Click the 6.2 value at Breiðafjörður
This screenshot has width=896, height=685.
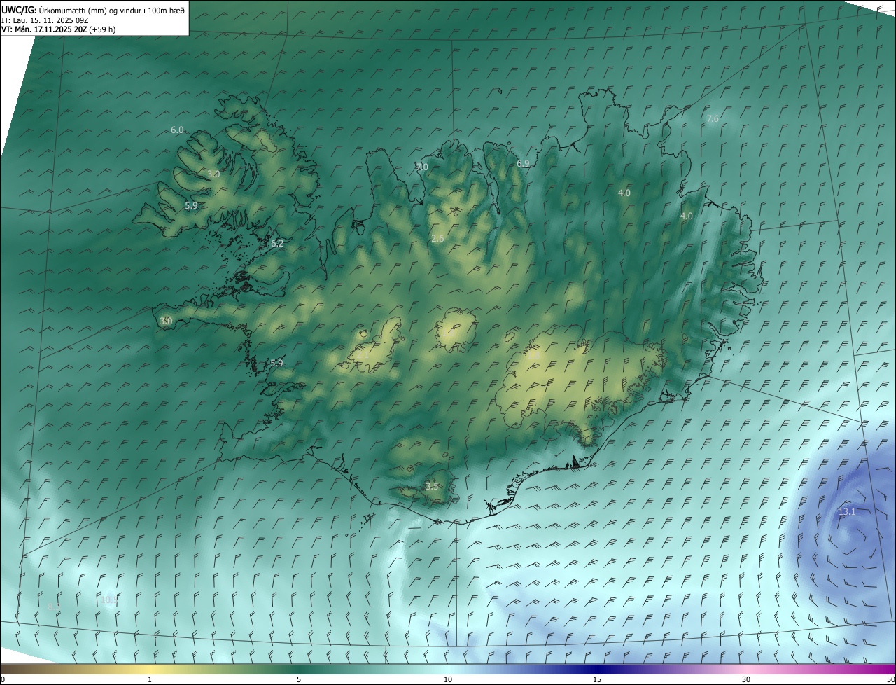coord(277,244)
